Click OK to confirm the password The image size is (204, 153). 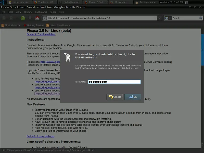pos(133,97)
